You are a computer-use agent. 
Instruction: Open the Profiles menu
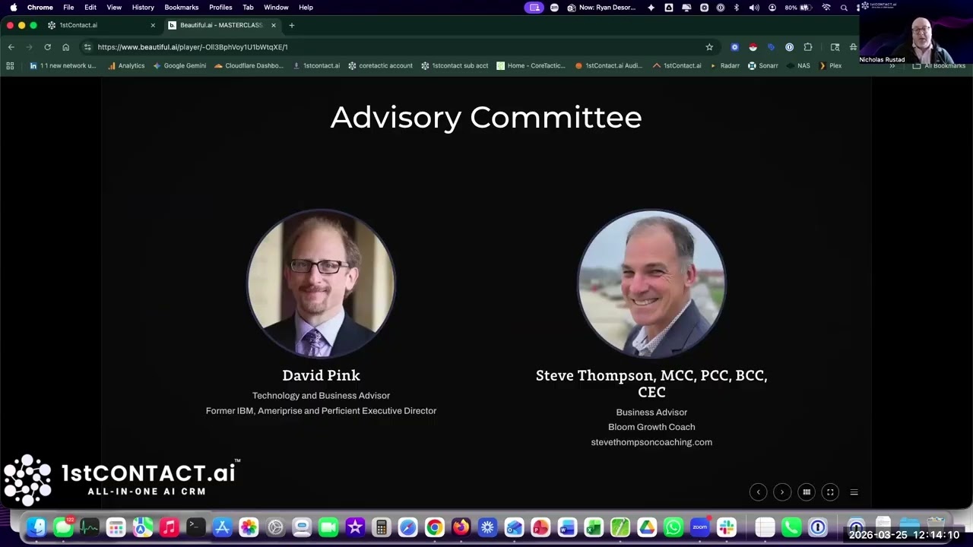(220, 7)
